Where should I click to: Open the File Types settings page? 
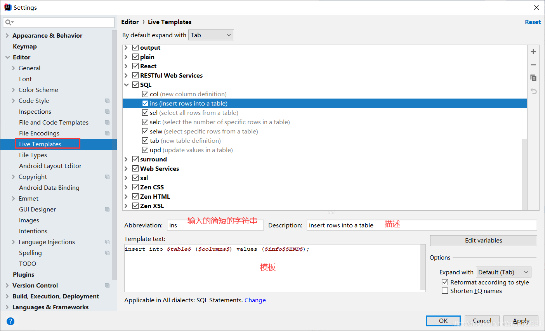click(33, 155)
